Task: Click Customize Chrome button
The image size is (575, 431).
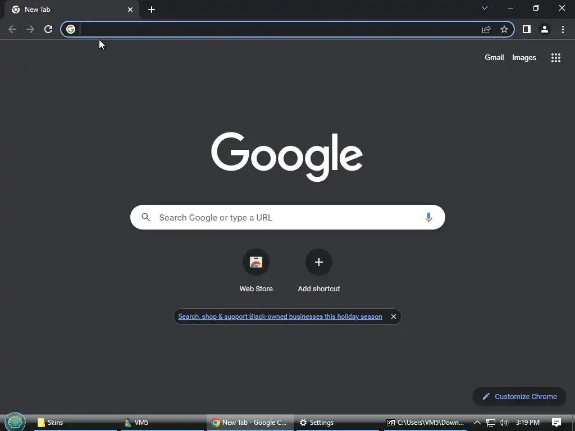Action: click(x=519, y=397)
